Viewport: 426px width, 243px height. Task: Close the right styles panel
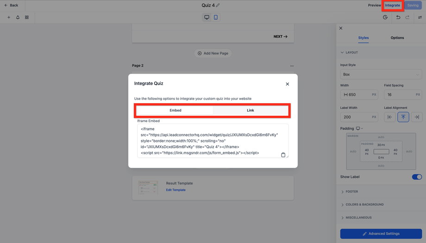tap(341, 28)
